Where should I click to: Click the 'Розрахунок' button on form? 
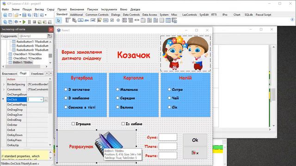pos(97,146)
